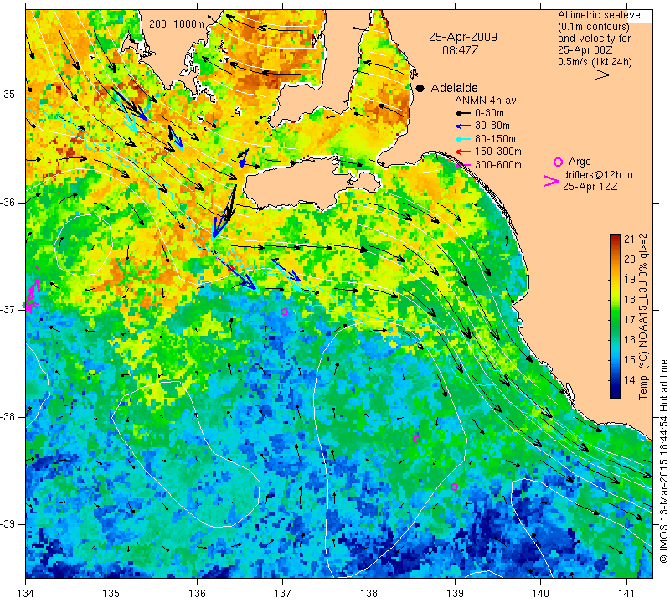
Task: Click the latitude label -35
Action: pos(8,95)
